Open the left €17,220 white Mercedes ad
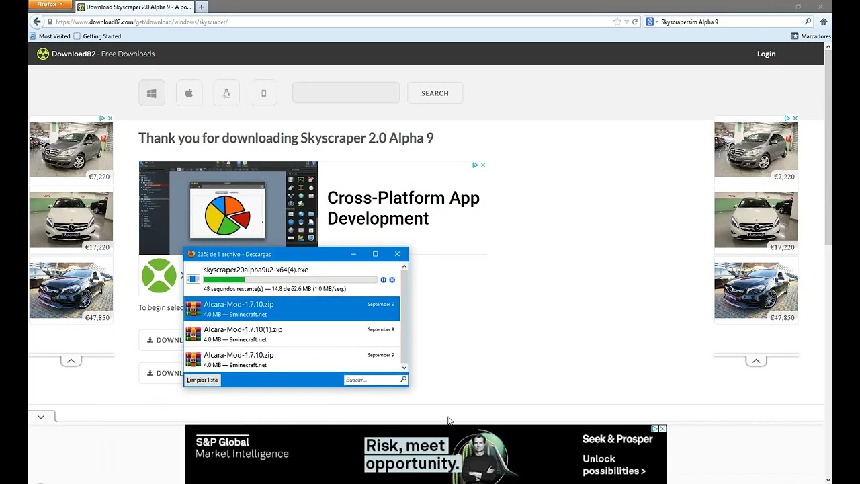 71,222
